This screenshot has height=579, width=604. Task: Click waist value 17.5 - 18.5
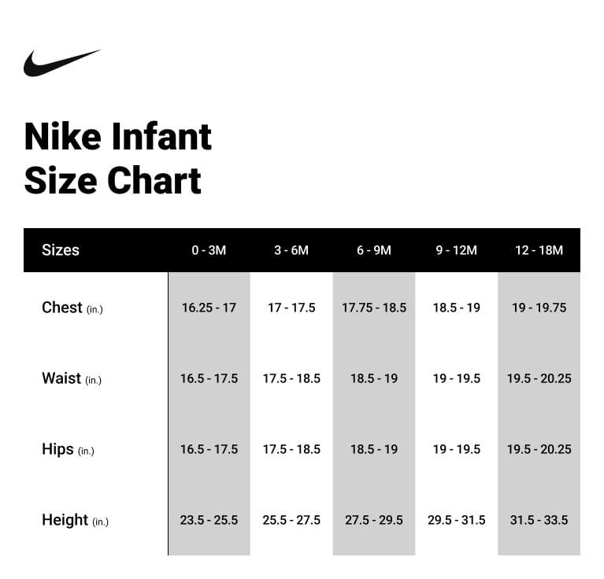[291, 378]
